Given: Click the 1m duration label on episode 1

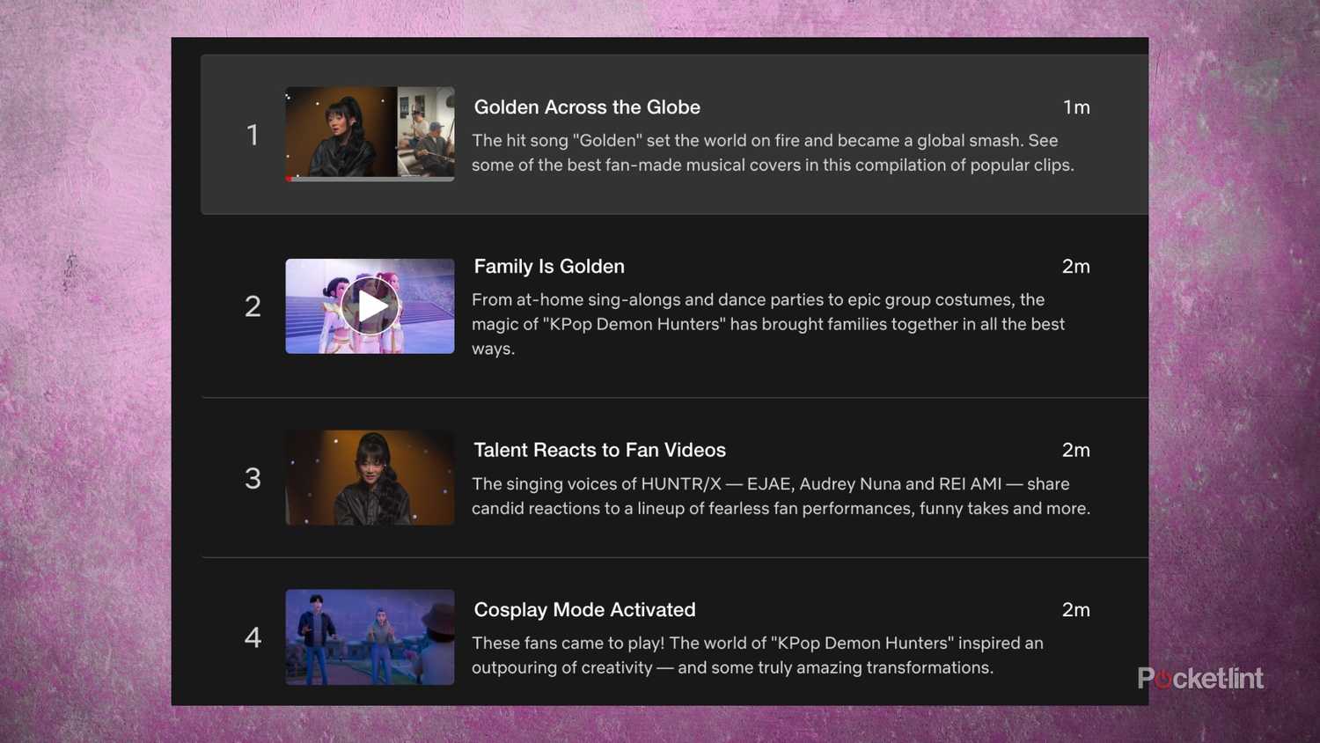Looking at the screenshot, I should [1076, 107].
